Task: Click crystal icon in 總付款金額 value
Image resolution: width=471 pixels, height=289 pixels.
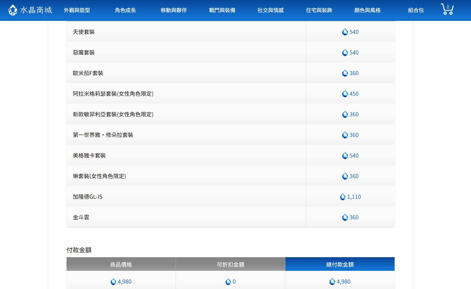Action: (332, 282)
